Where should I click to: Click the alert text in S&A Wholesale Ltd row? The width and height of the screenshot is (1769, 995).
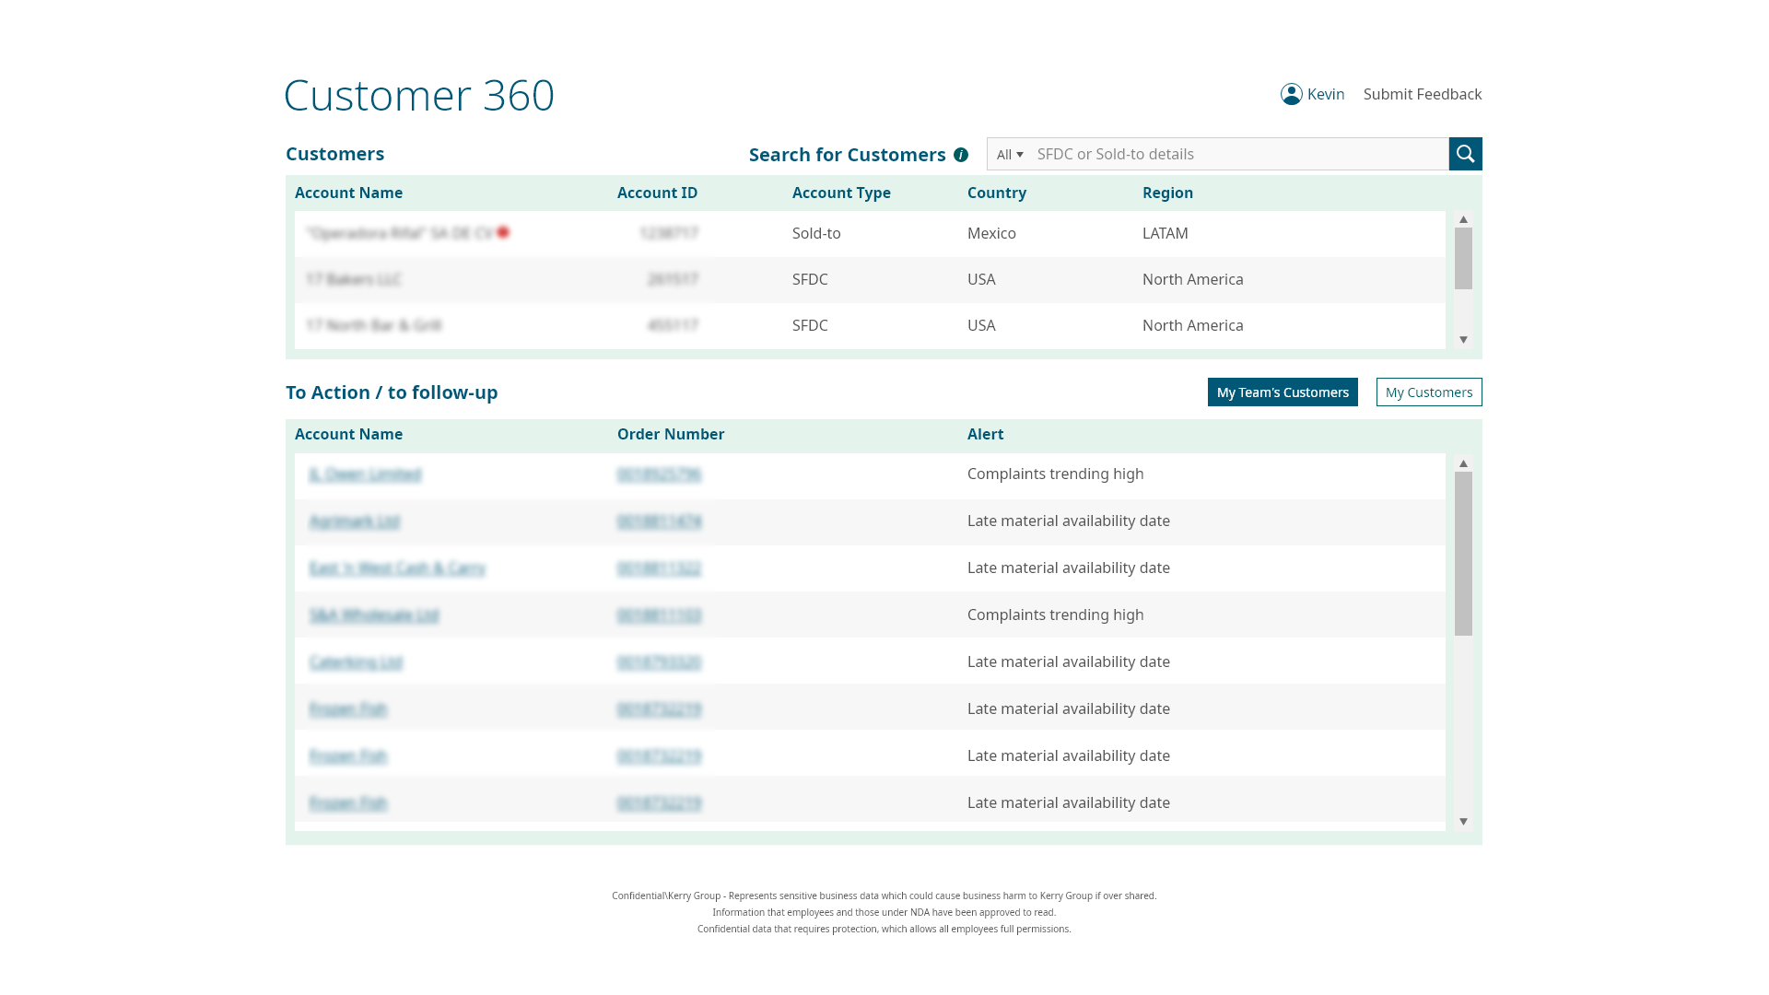coord(1055,615)
